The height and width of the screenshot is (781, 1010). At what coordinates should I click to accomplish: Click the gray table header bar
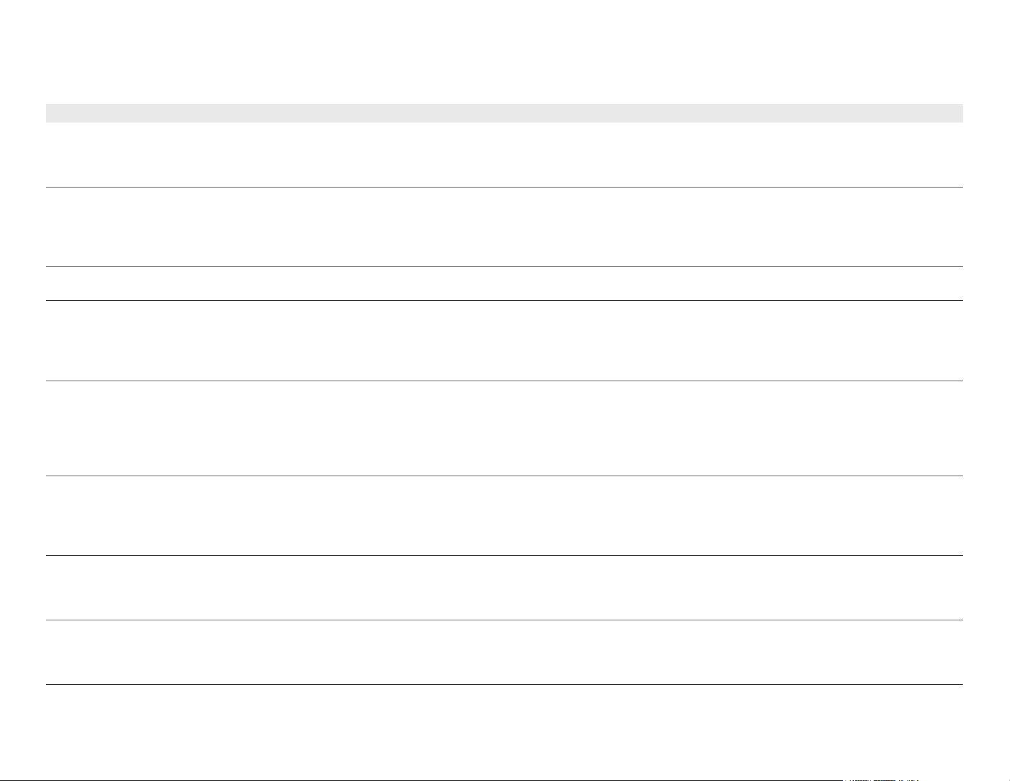click(504, 113)
